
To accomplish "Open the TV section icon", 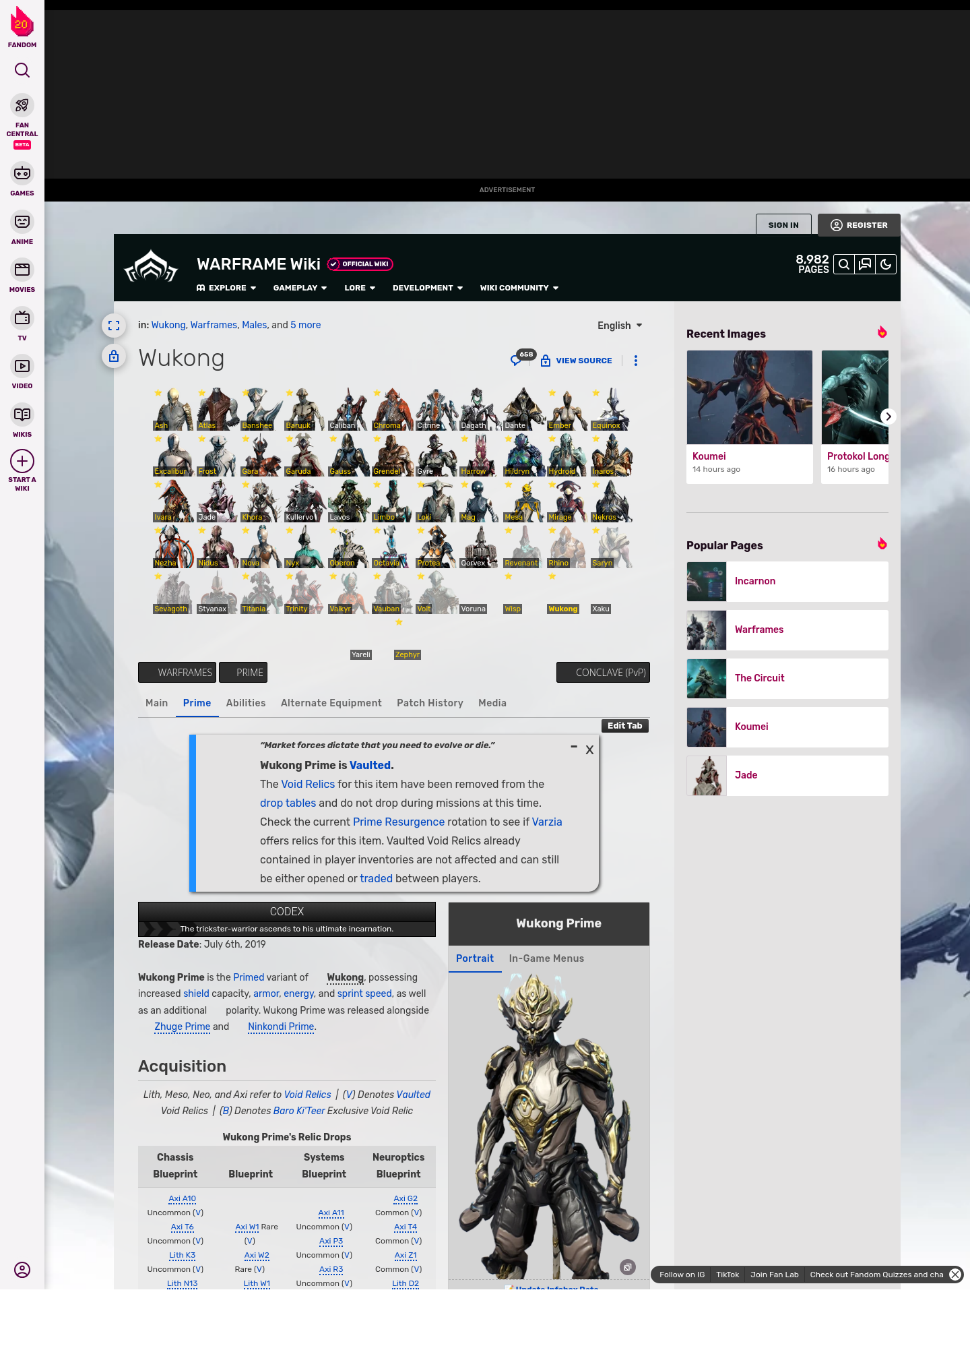I will tap(22, 317).
